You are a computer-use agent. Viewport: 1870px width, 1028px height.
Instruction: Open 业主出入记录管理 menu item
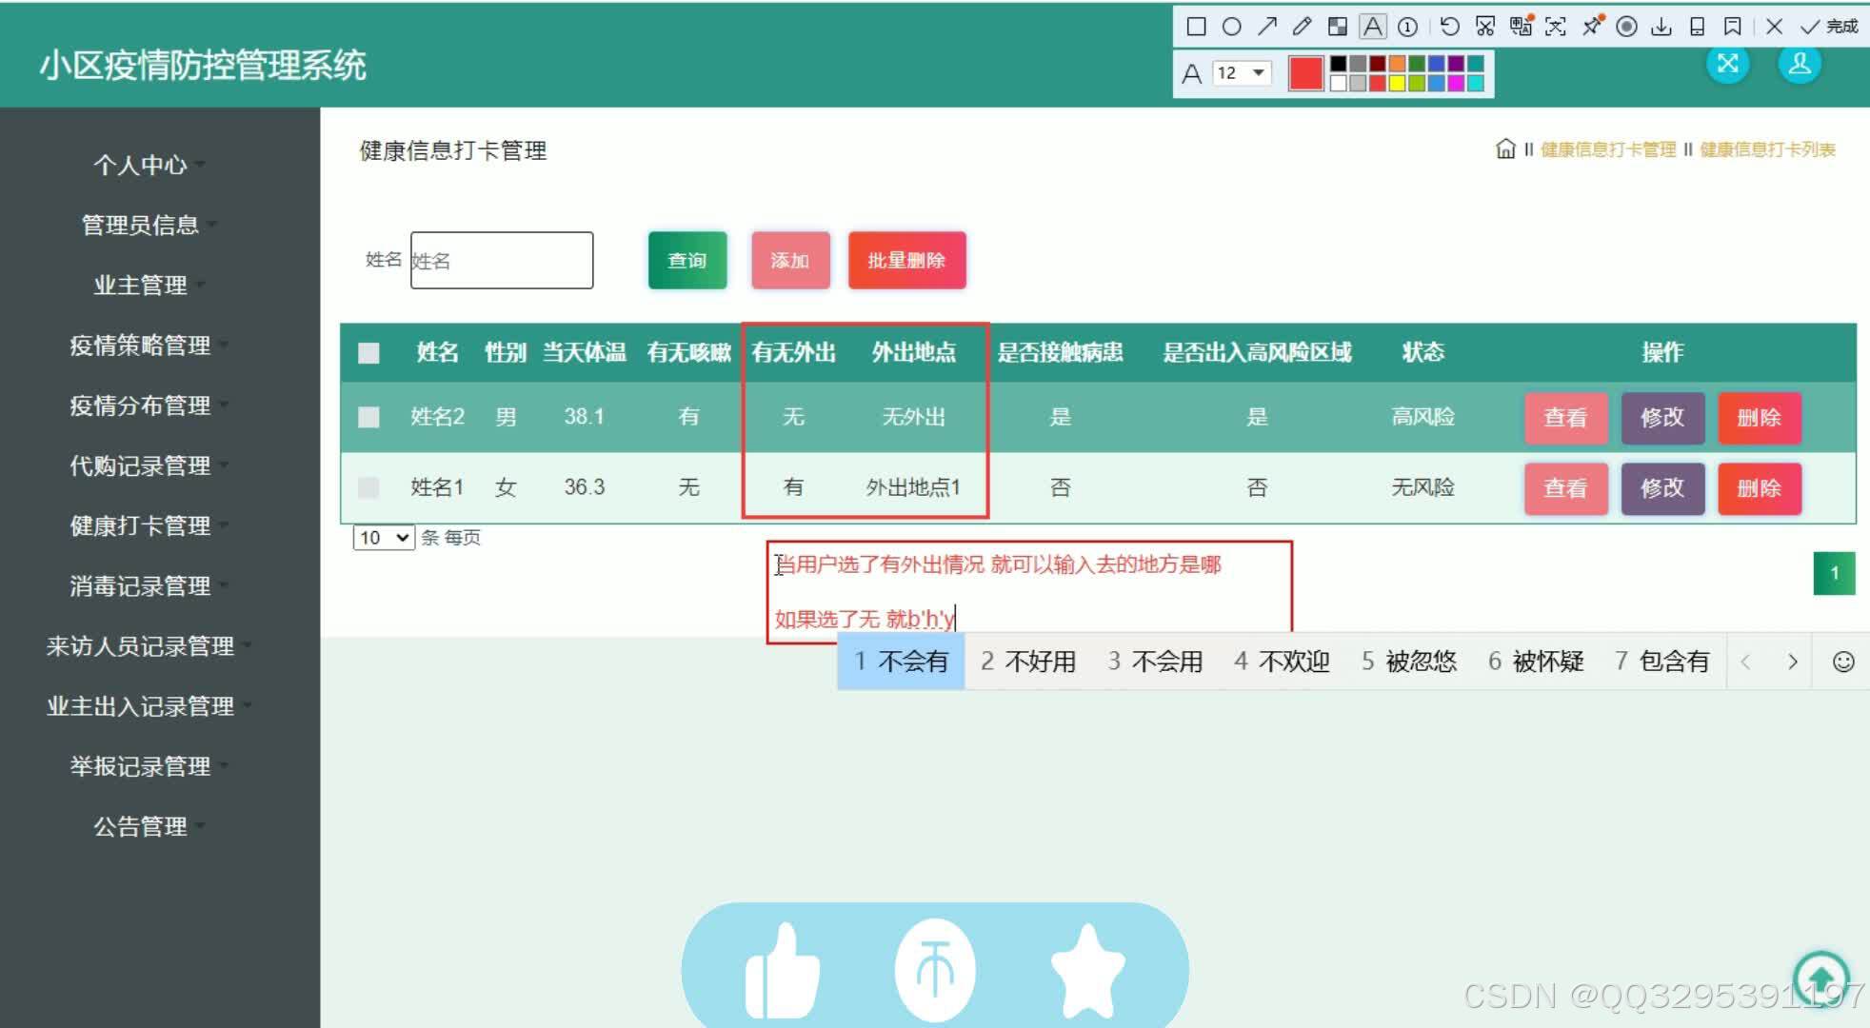[140, 705]
